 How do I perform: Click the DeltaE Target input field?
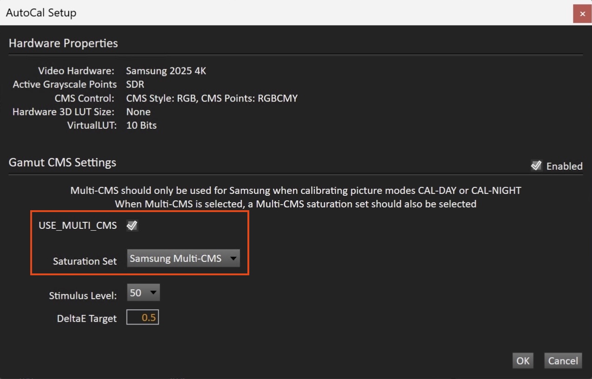pyautogui.click(x=143, y=318)
